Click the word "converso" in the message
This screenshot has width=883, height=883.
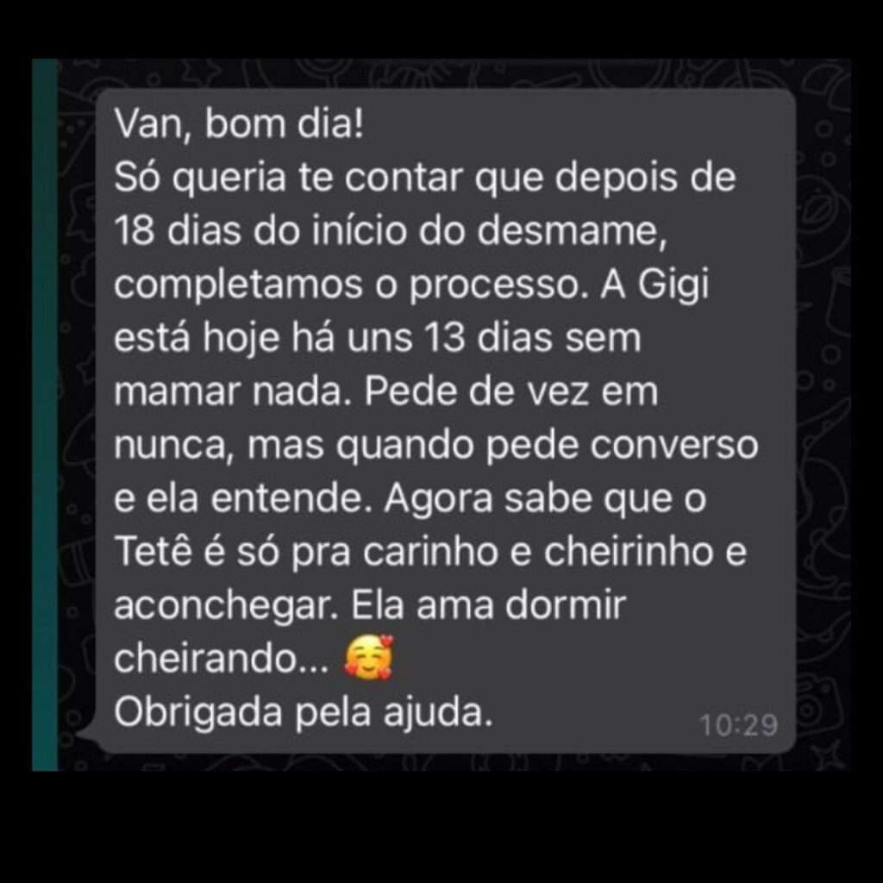(x=674, y=445)
